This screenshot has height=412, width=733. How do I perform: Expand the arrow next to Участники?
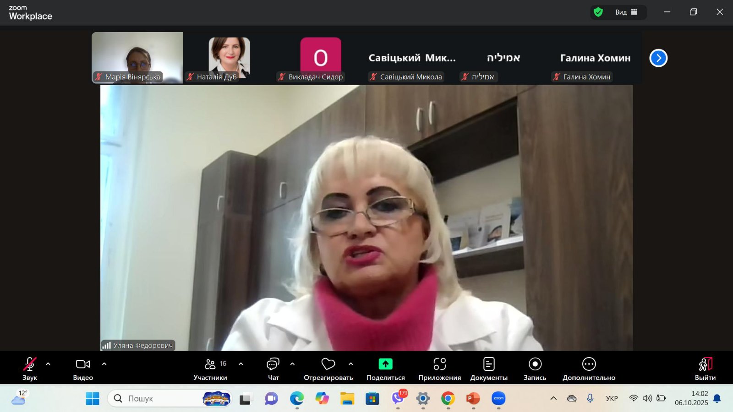(241, 364)
